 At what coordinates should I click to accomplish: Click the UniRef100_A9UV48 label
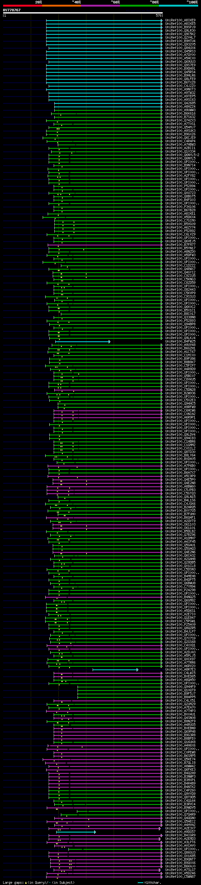(x=180, y=345)
